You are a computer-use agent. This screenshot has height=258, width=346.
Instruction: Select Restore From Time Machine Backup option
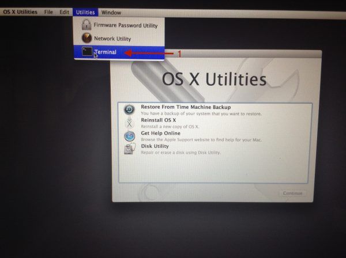tap(186, 107)
